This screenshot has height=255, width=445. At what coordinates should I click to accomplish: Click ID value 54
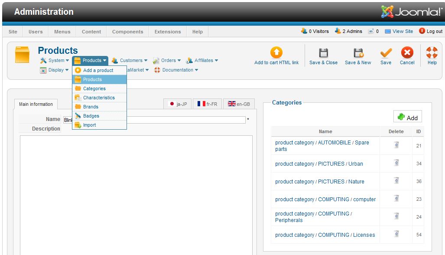point(419,235)
